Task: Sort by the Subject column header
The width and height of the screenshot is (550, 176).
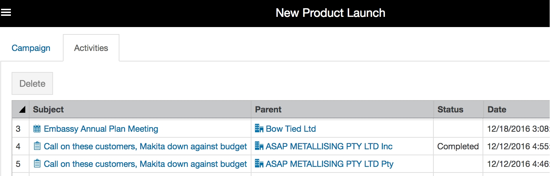Action: pos(48,110)
